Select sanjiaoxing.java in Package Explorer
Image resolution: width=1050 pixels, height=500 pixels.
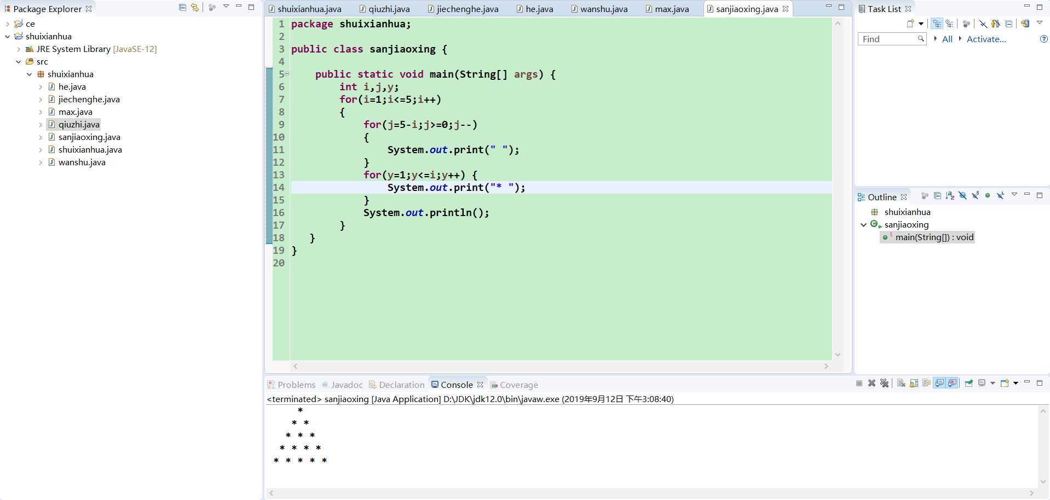(89, 137)
